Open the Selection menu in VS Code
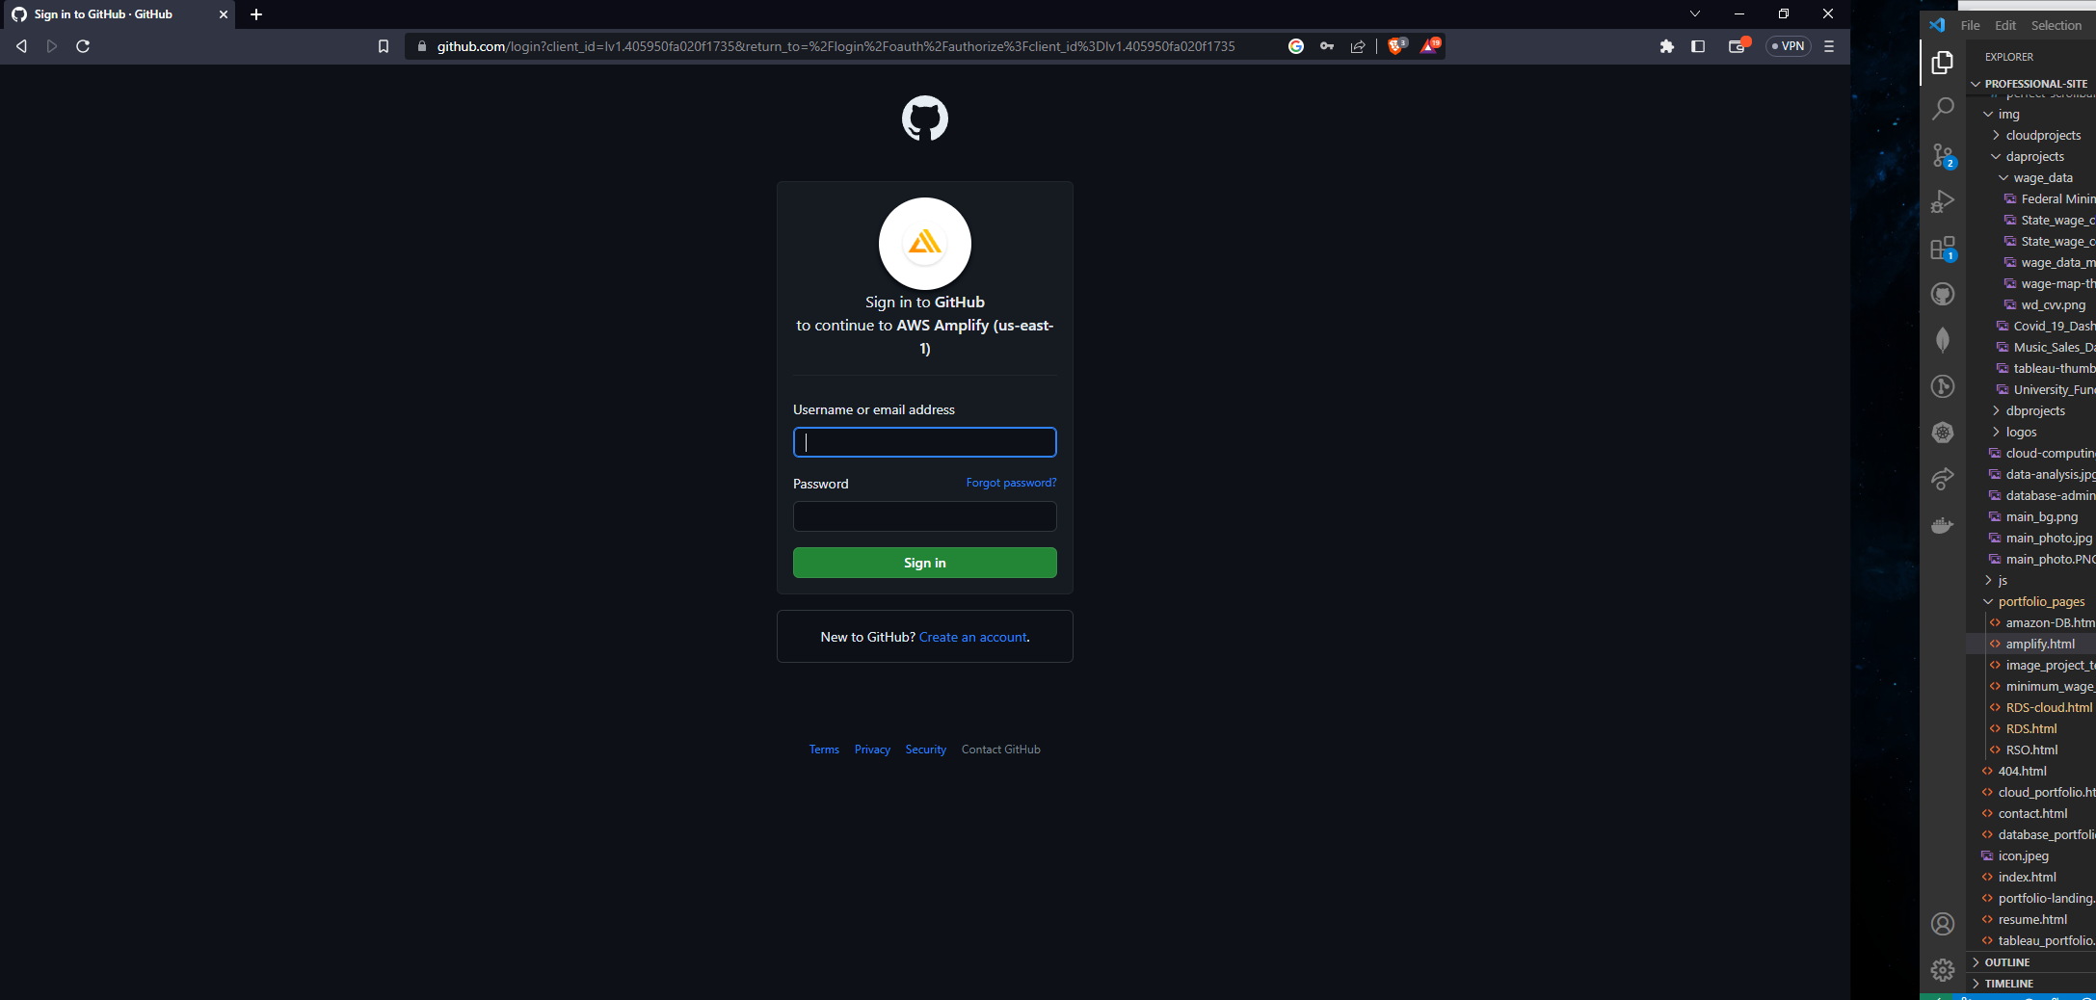Image resolution: width=2096 pixels, height=1000 pixels. 2056,26
